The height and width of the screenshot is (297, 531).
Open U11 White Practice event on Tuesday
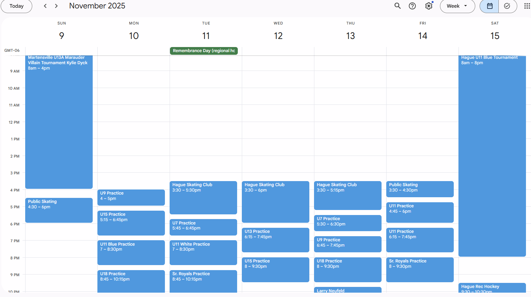(x=203, y=252)
